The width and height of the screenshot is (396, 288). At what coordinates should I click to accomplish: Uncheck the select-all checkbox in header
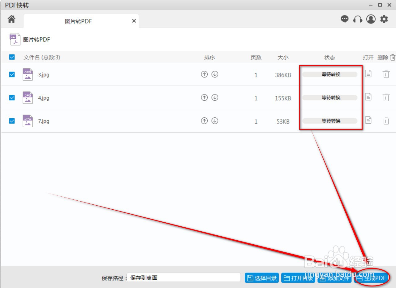pos(12,57)
